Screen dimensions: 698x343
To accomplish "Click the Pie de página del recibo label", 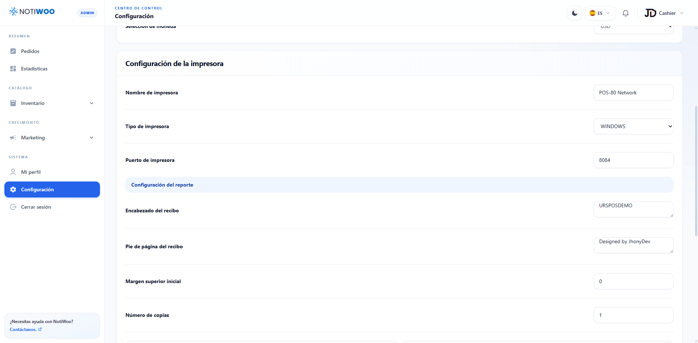I will point(154,246).
